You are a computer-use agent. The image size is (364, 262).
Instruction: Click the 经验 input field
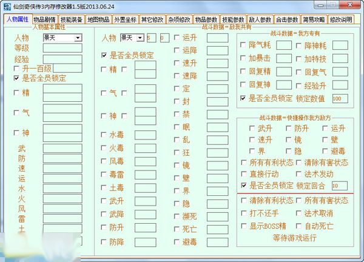click(62, 59)
